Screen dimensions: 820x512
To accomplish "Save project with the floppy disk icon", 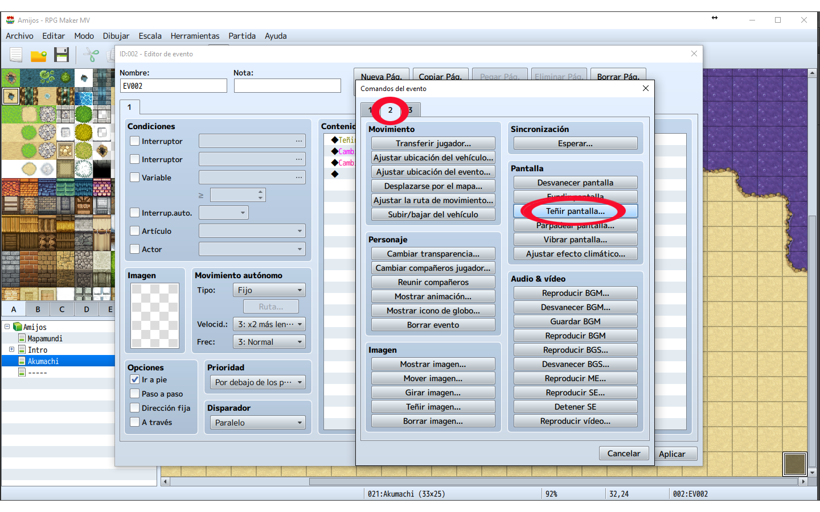I will pos(61,55).
